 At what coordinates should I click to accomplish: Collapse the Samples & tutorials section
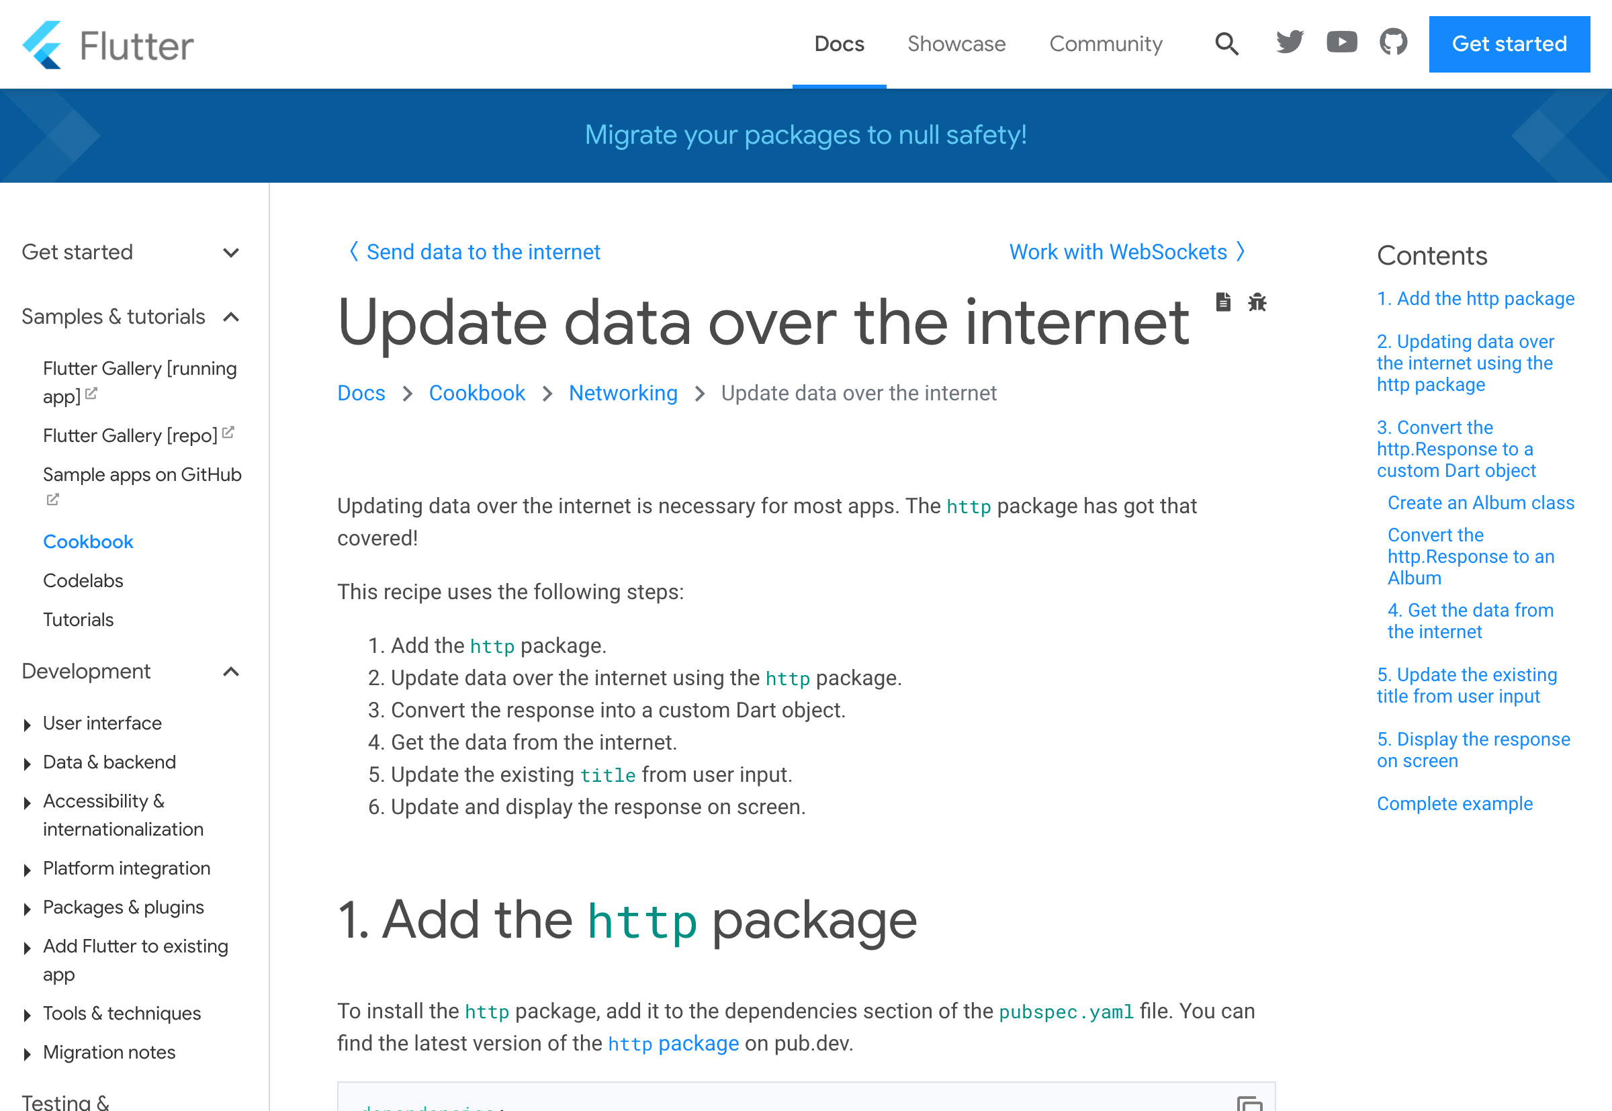232,316
